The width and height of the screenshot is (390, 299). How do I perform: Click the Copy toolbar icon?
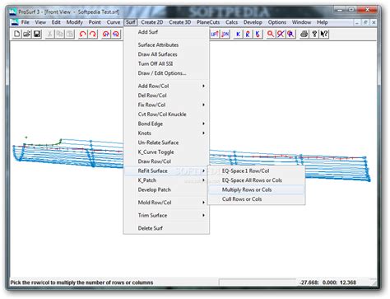pyautogui.click(x=60, y=34)
